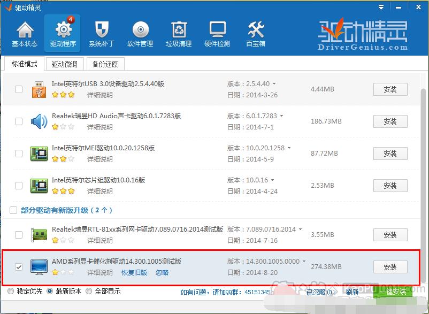The width and height of the screenshot is (429, 314).
Task: Click the Intel MEI driver chip icon
Action: pos(39,154)
